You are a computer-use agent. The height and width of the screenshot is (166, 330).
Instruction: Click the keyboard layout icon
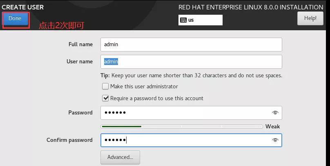183,20
